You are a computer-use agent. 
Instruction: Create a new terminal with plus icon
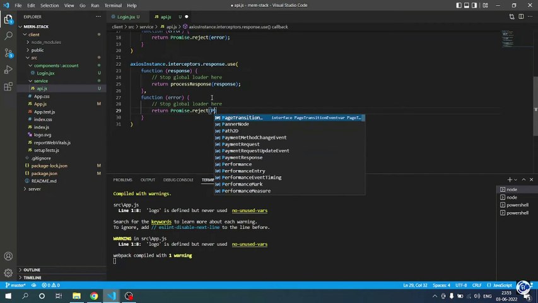click(510, 180)
